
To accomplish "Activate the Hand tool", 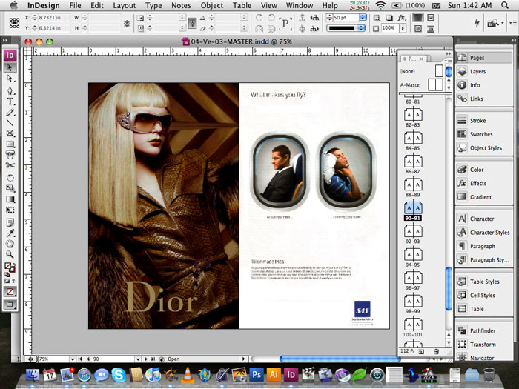I will (x=10, y=243).
